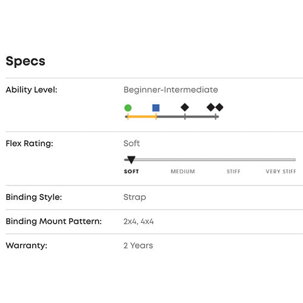303x303 pixels.
Task: Click the Ability Level label
Action: (32, 90)
